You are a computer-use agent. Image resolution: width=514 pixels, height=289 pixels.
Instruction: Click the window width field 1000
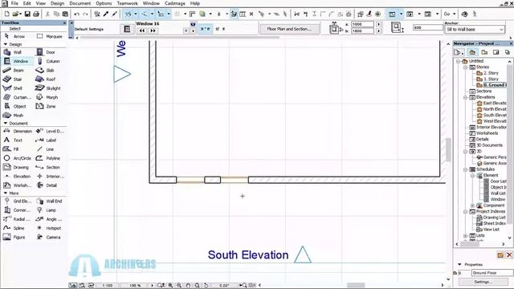point(362,24)
